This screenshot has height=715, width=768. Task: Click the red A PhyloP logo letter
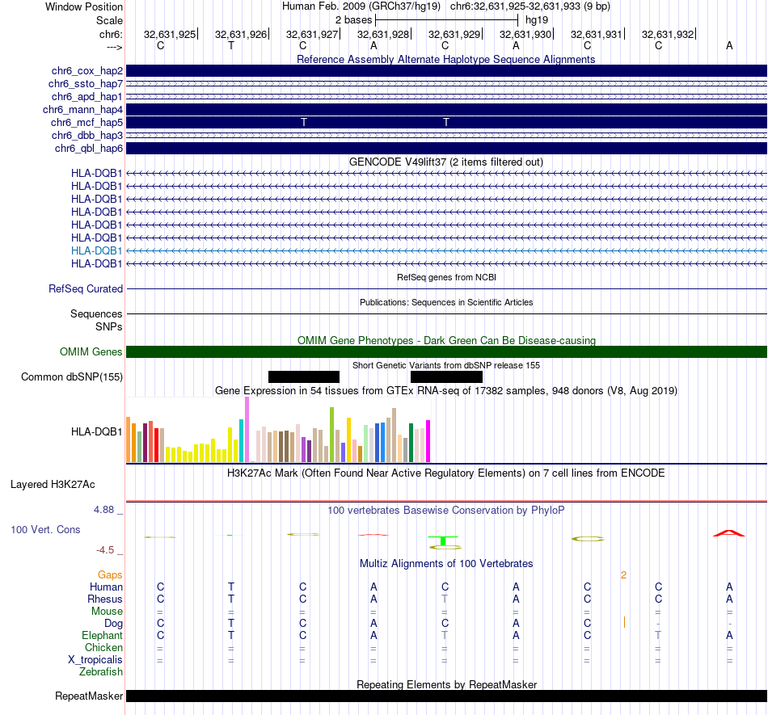tap(729, 533)
